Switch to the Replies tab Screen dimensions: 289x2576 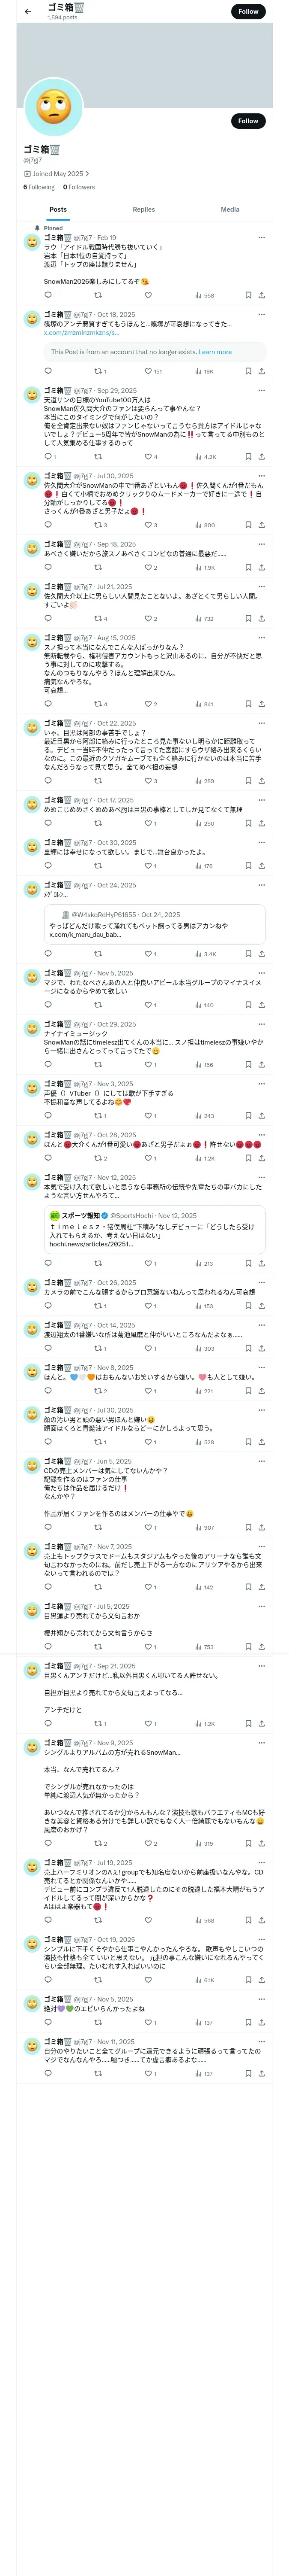pyautogui.click(x=143, y=210)
